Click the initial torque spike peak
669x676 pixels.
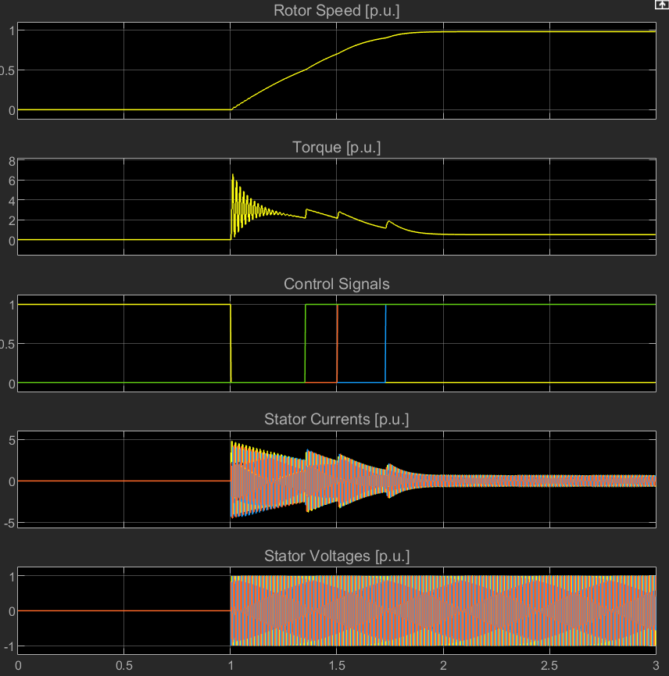[232, 175]
